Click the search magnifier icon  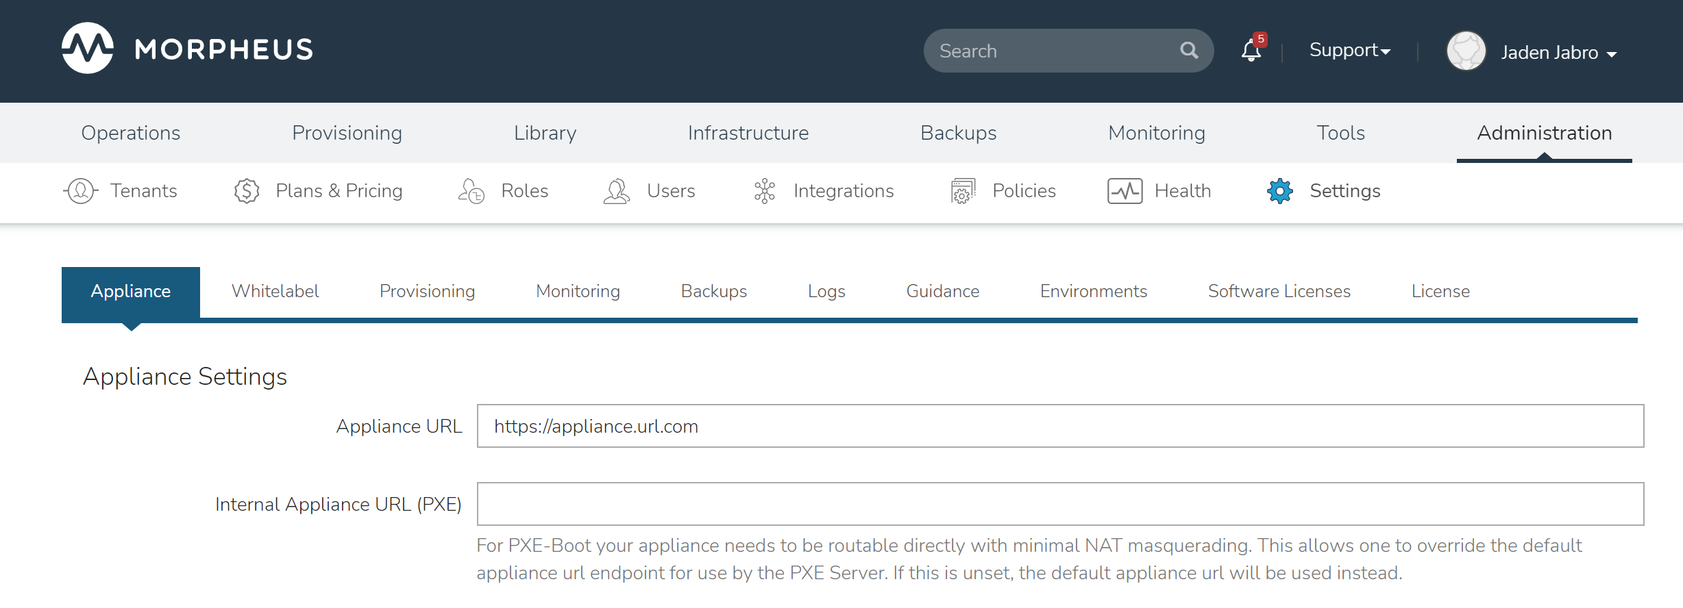click(x=1189, y=51)
